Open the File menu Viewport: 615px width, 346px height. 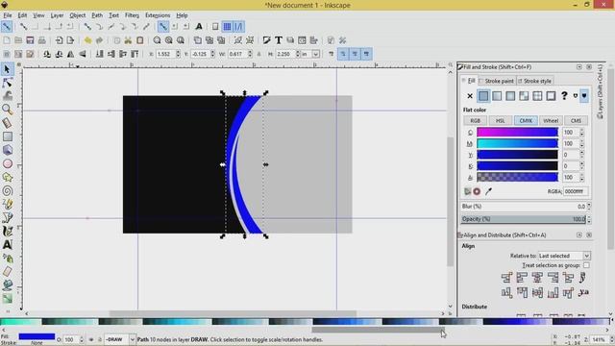[x=8, y=15]
